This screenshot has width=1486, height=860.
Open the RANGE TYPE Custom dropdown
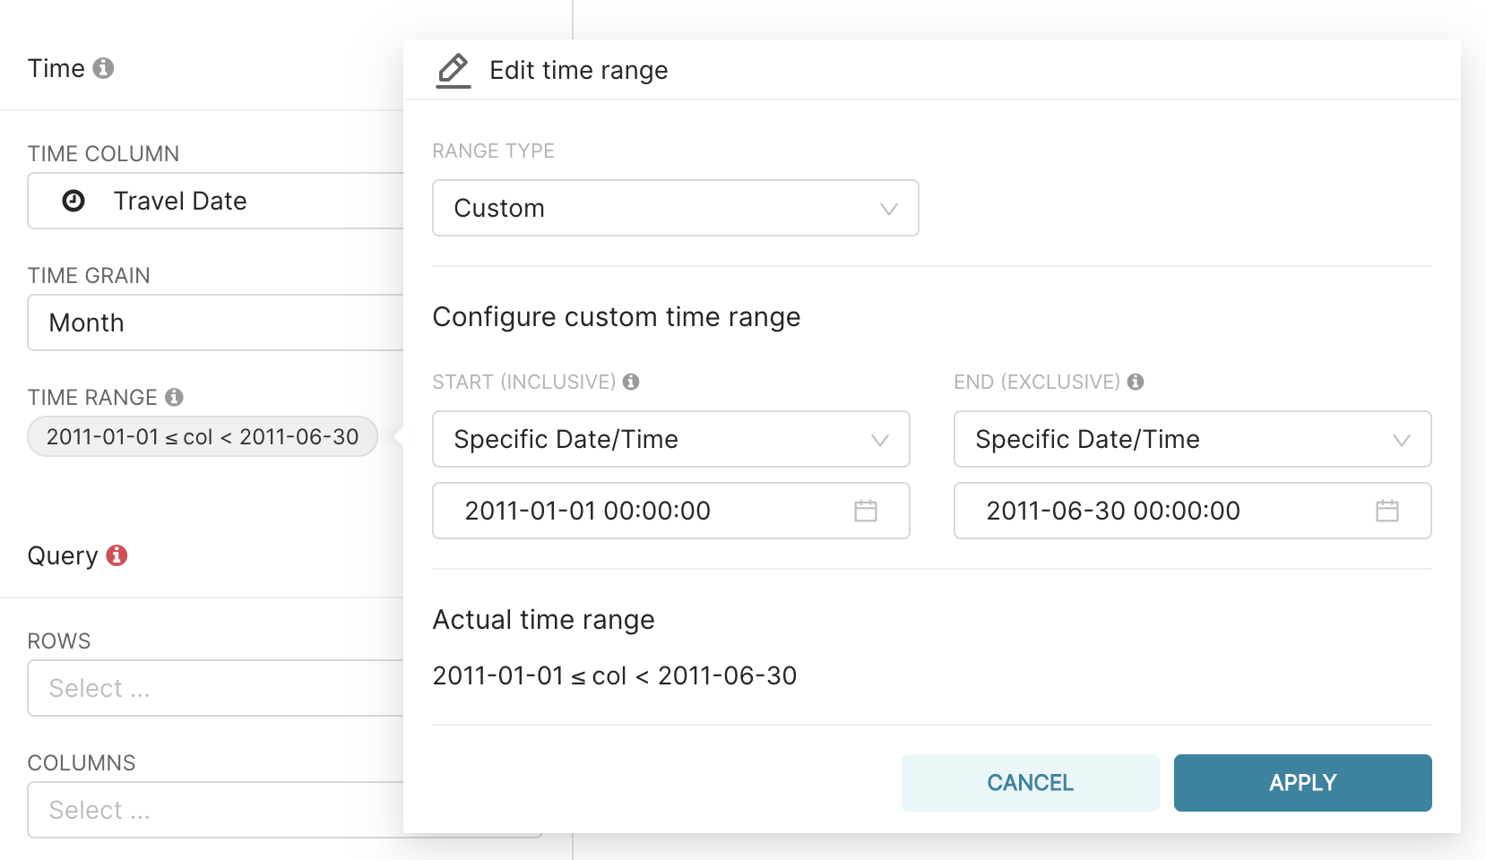pos(675,208)
